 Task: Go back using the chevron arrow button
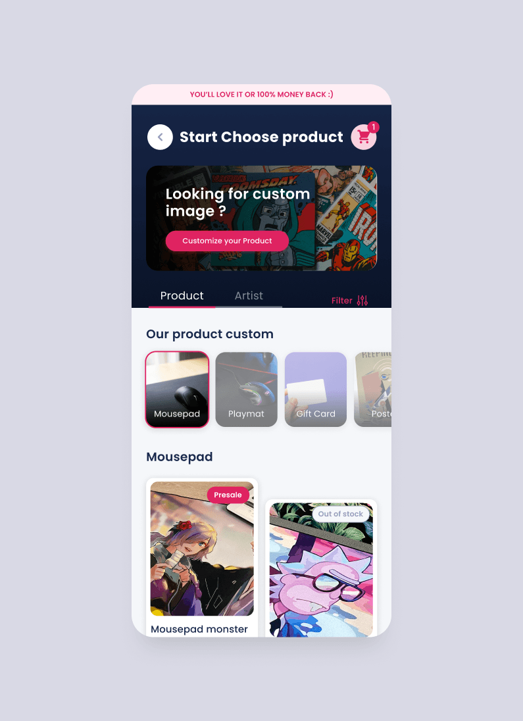point(160,137)
